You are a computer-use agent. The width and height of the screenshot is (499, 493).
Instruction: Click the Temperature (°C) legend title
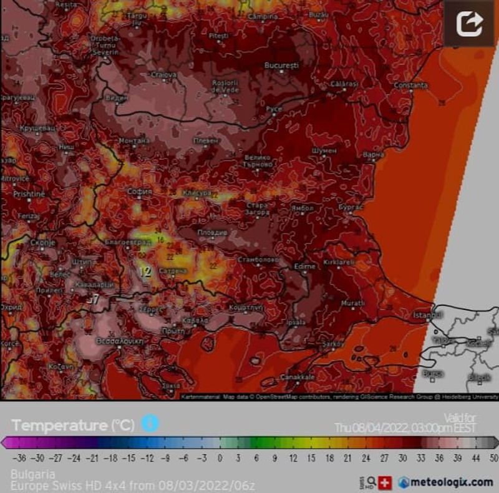coord(73,426)
